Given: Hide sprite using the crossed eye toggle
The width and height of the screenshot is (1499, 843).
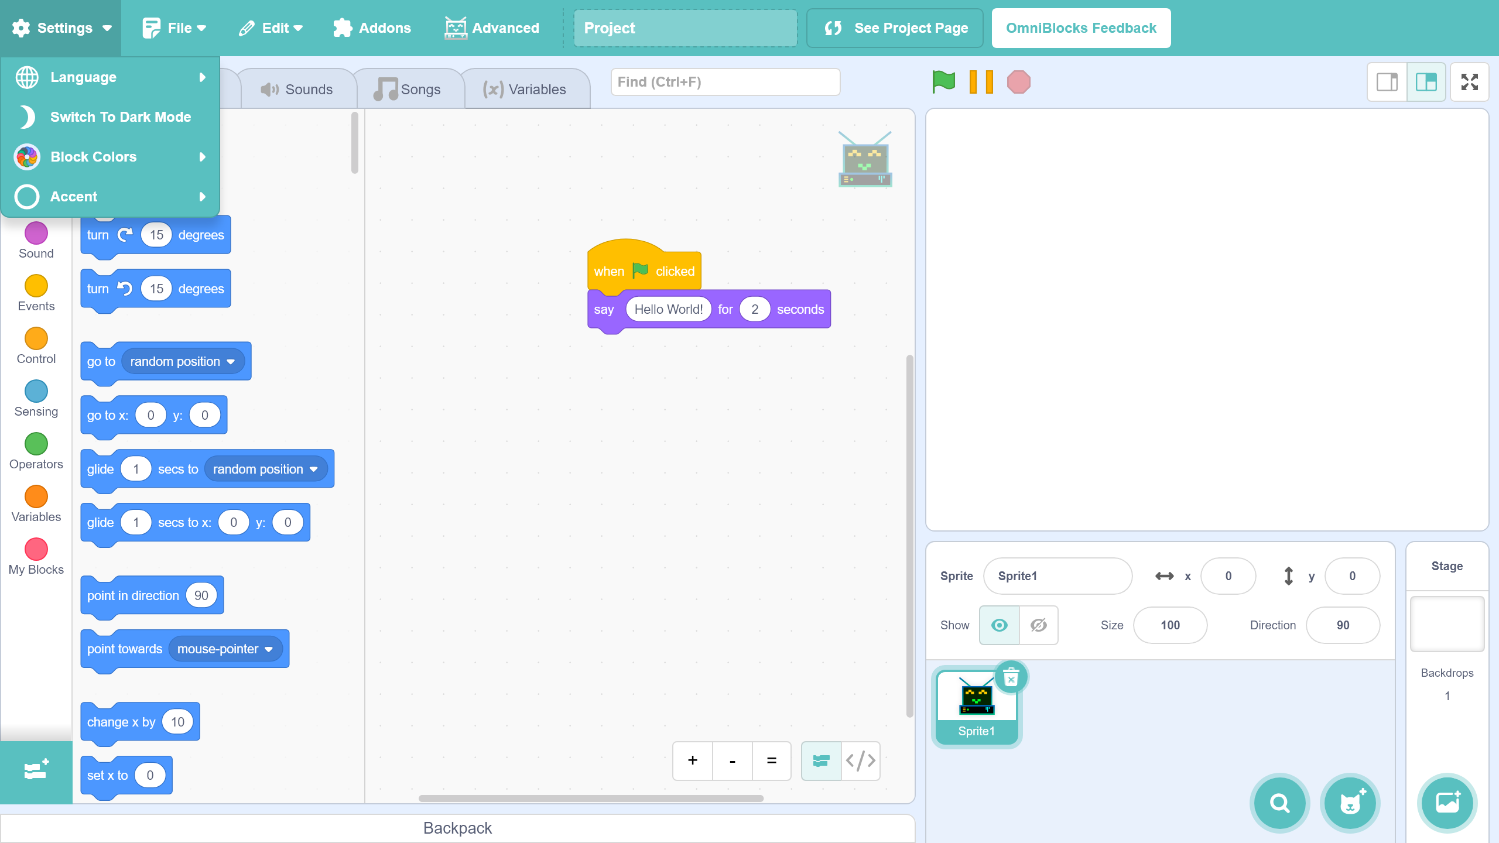Looking at the screenshot, I should (x=1038, y=625).
